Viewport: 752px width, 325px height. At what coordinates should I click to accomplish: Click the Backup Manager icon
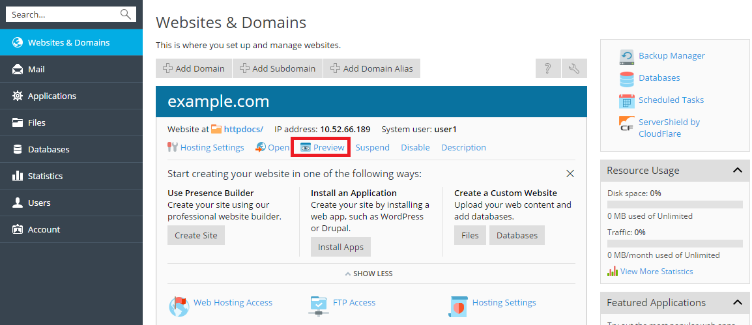tap(627, 57)
